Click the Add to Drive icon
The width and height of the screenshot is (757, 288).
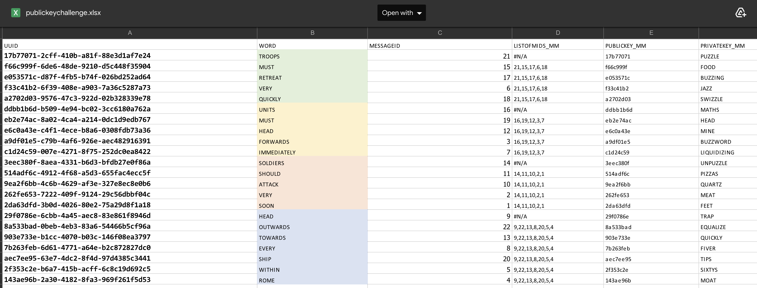[740, 13]
